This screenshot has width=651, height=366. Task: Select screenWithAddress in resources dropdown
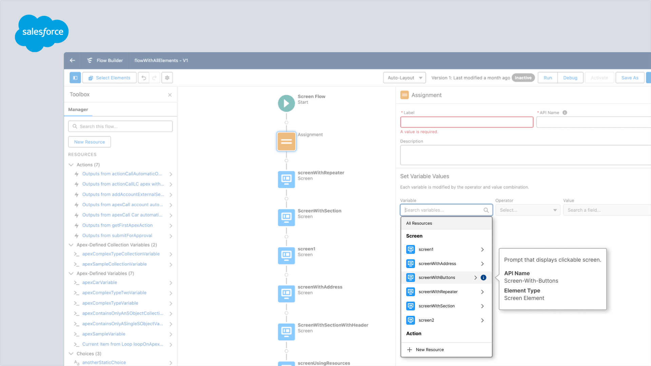446,264
